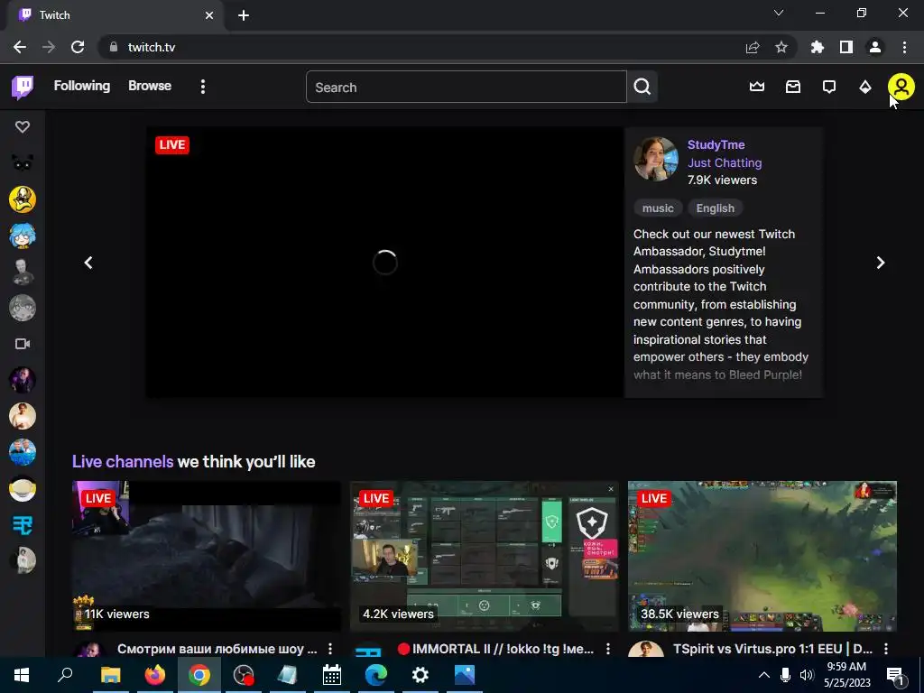Viewport: 924px width, 693px height.
Task: Click the heart followed channels sidebar icon
Action: tap(23, 126)
